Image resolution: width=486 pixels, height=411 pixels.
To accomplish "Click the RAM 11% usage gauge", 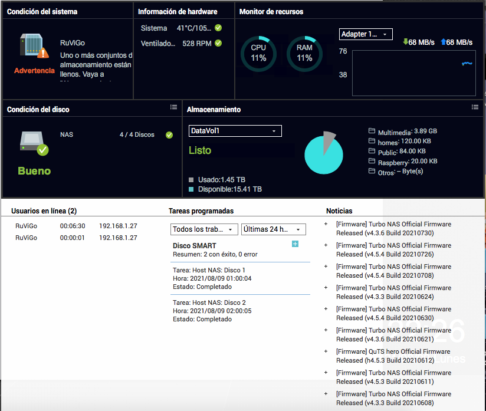I will click(x=304, y=54).
